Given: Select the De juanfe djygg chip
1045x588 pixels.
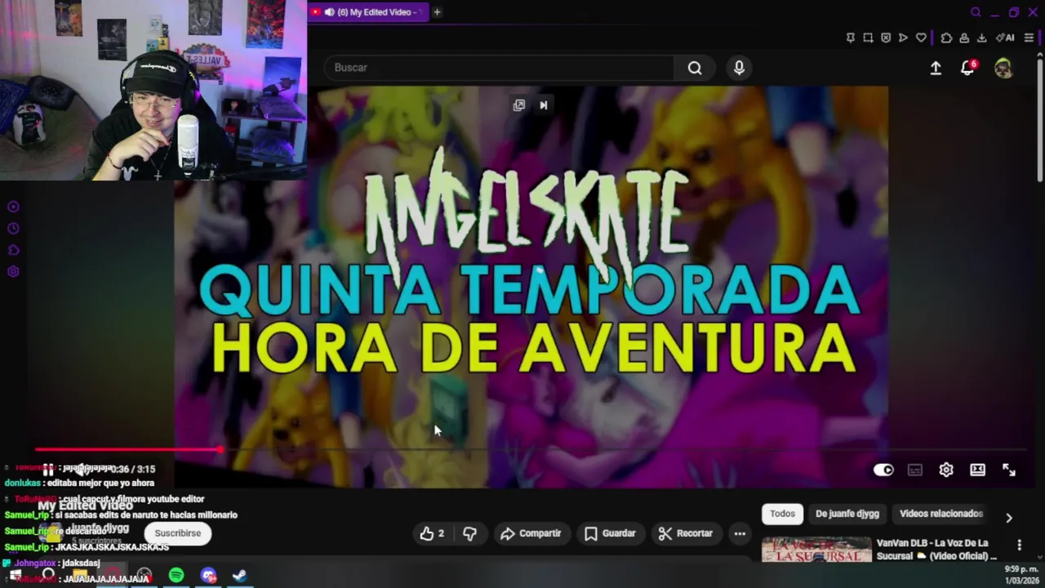Looking at the screenshot, I should 847,514.
